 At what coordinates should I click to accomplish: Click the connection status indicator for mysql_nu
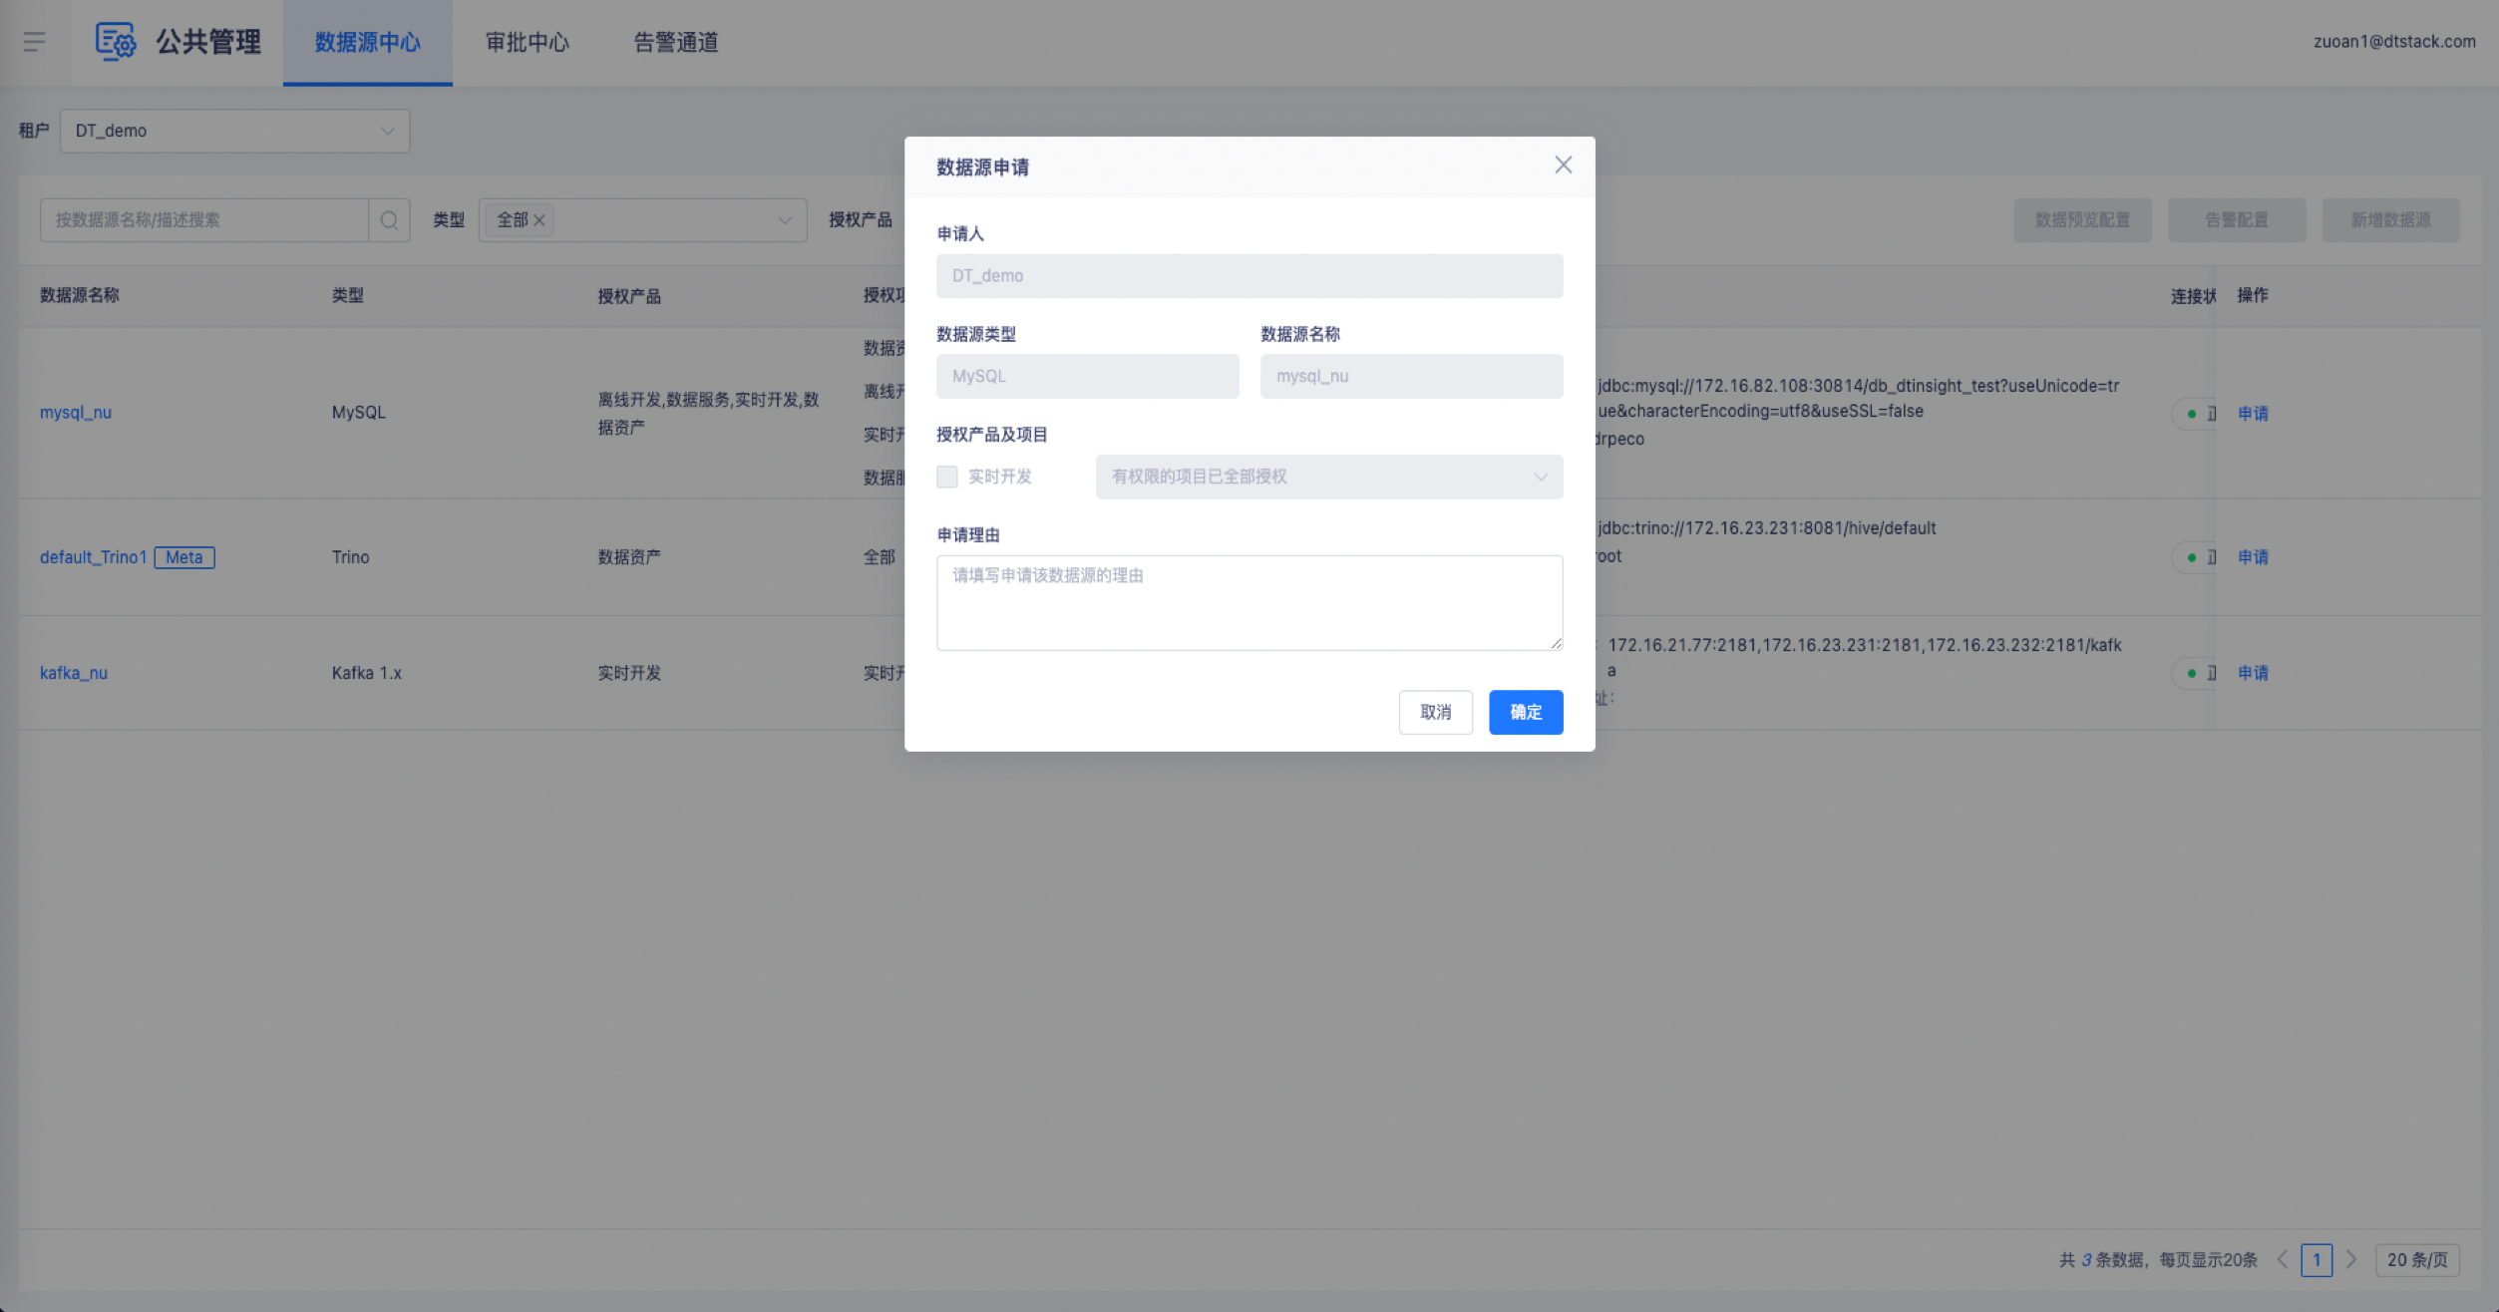coord(2194,414)
